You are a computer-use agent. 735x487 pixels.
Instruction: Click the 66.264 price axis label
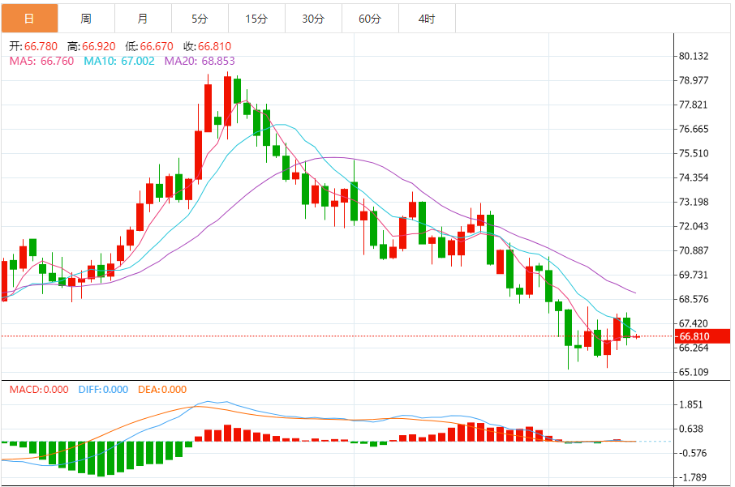(x=694, y=348)
